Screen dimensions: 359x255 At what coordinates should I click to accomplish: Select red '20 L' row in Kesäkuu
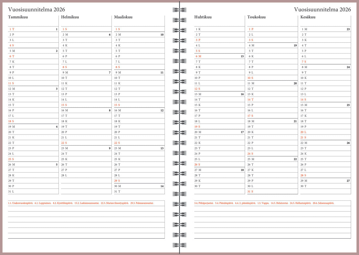326,132
